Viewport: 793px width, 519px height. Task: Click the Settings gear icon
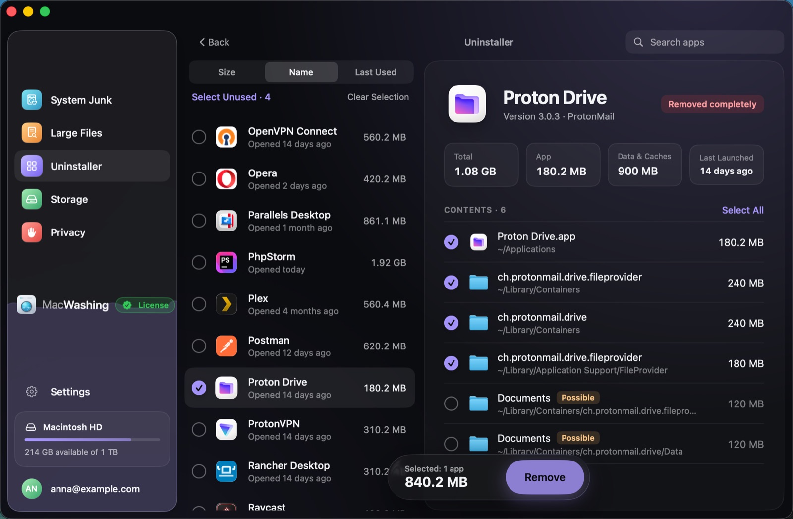[32, 392]
